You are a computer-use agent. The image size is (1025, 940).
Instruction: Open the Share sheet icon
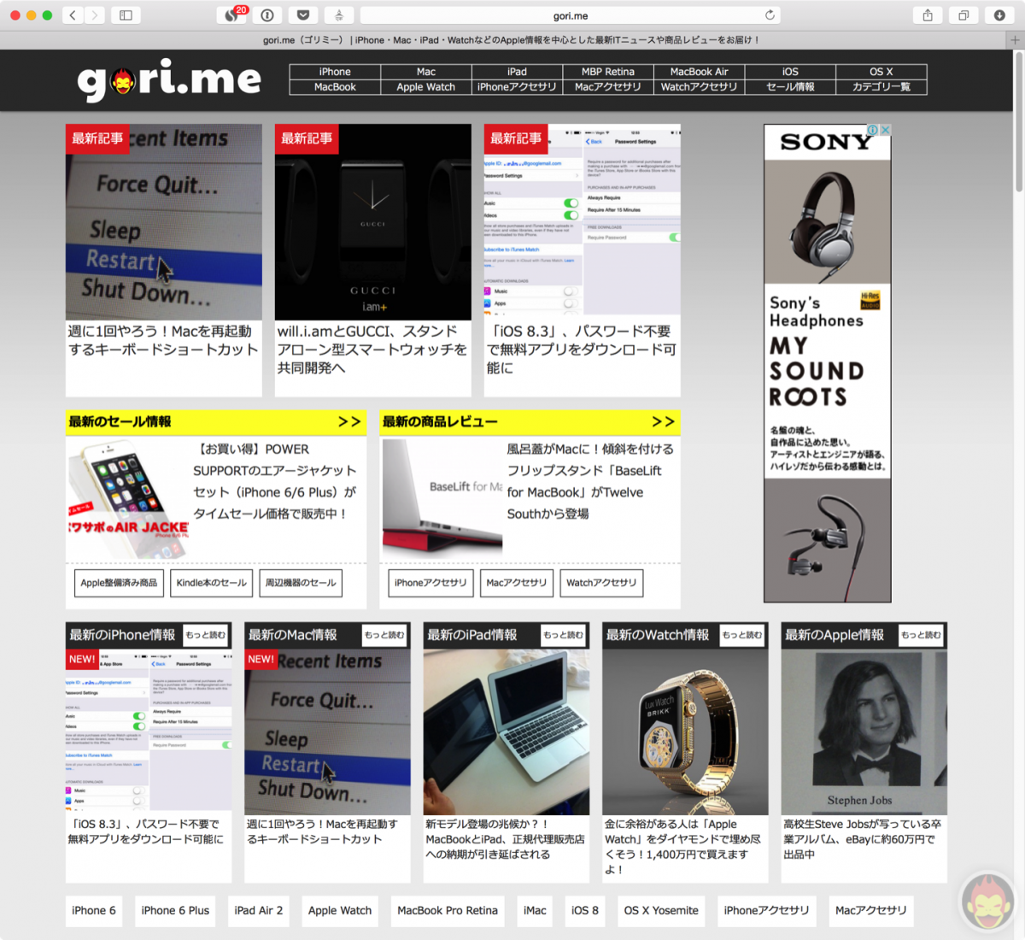[927, 15]
